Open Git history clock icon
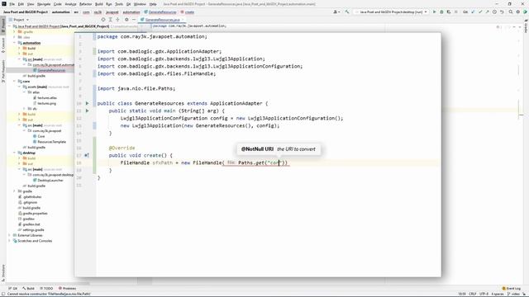The height and width of the screenshot is (297, 529). click(494, 12)
